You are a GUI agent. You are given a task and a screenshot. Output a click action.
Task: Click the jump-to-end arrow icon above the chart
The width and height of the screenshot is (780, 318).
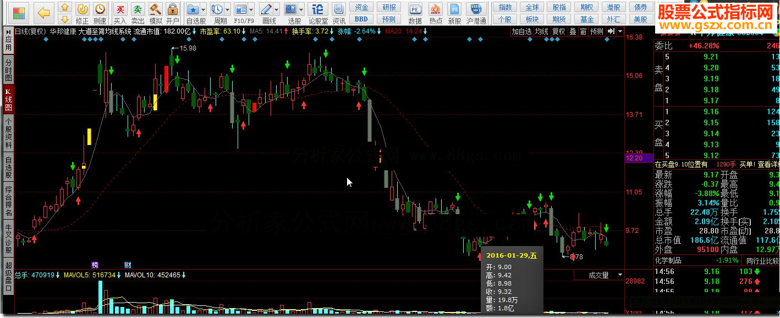(611, 31)
